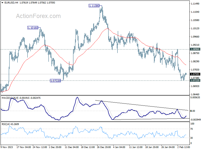The width and height of the screenshot is (201, 150).
Task: Select the current price 1.07593 axis tag
Action: click(x=195, y=74)
